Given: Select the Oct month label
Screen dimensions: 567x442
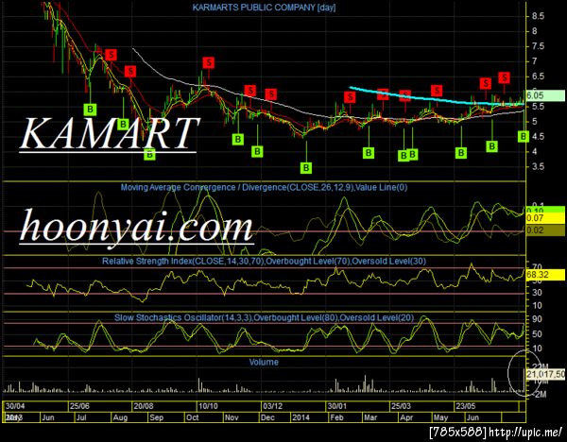Looking at the screenshot, I should [193, 417].
